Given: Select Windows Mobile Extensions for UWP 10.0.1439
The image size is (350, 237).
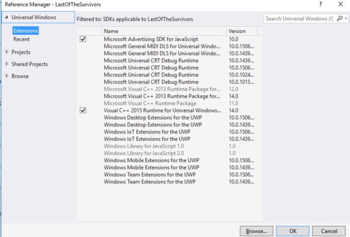Looking at the screenshot, I should (x=169, y=167).
